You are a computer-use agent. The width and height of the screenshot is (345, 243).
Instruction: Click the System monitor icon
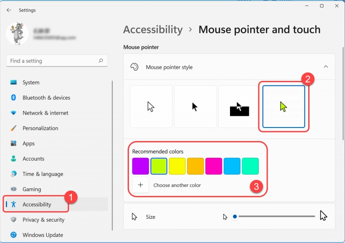point(13,83)
